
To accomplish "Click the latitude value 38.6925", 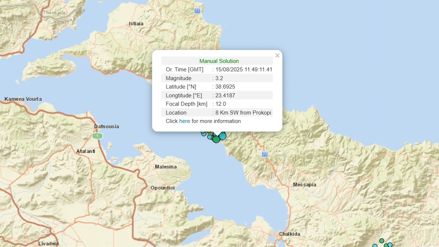I will tap(225, 87).
